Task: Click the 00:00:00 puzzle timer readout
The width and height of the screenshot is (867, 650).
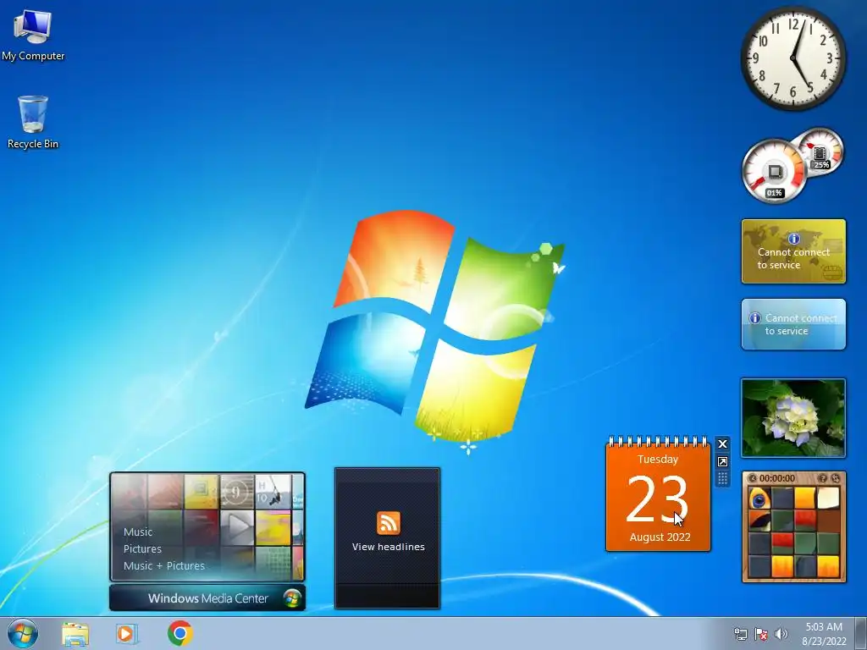Action: point(777,478)
